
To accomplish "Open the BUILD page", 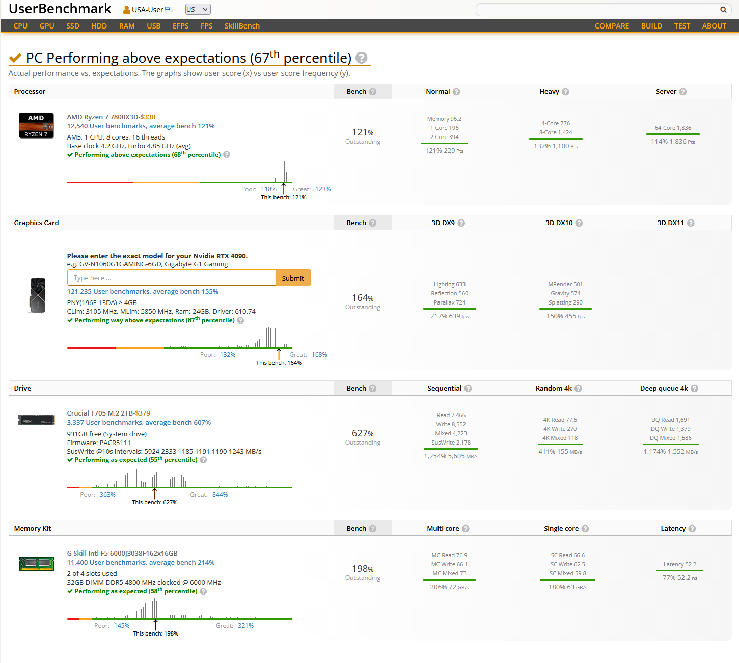I will pos(651,26).
